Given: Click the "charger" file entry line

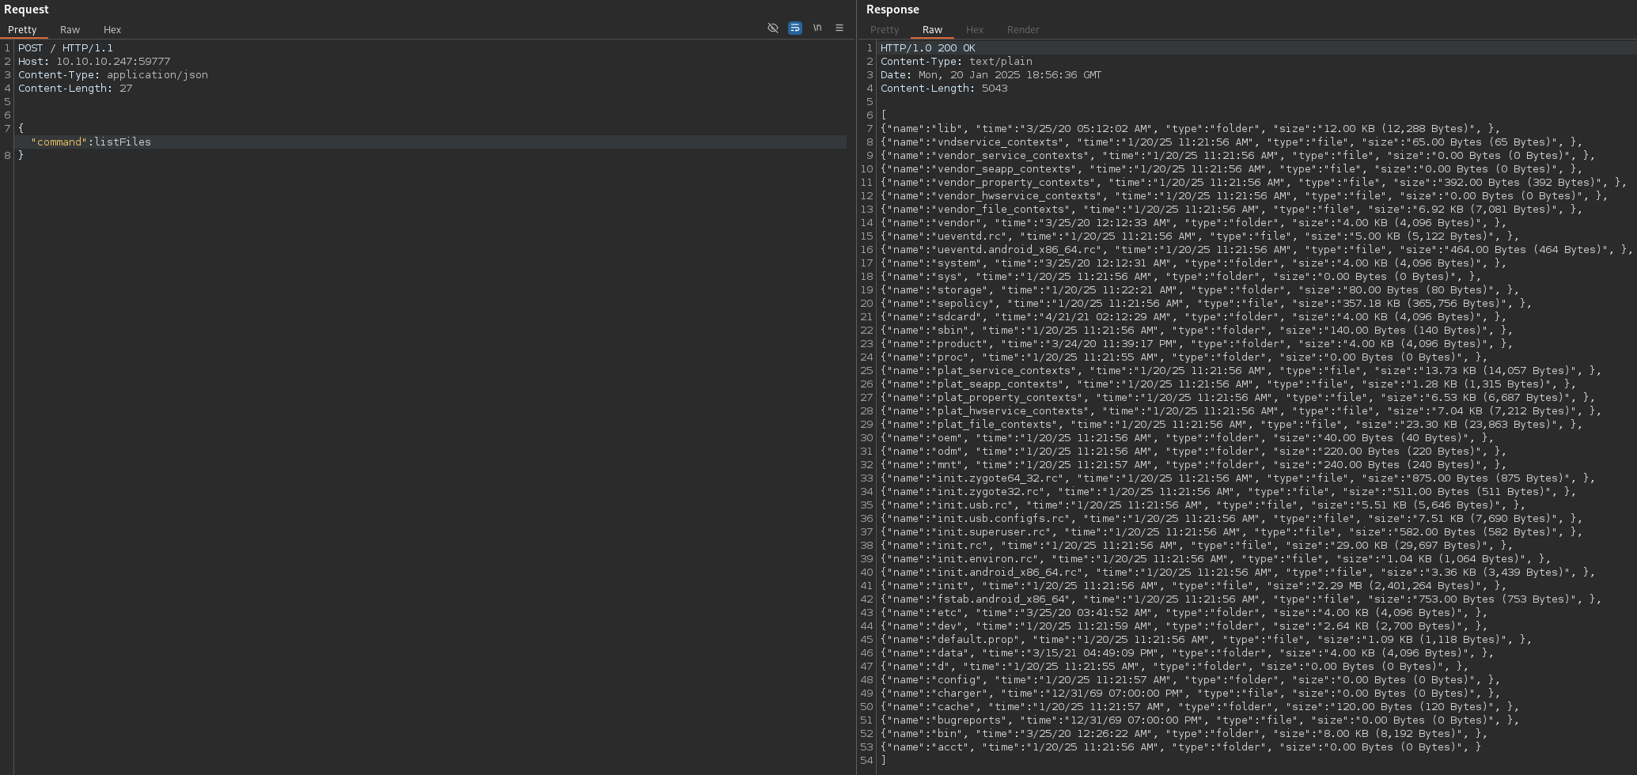Looking at the screenshot, I should coord(1191,694).
